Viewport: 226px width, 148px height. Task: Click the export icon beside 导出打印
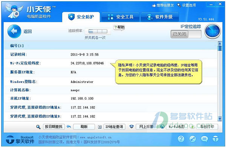click(x=192, y=127)
